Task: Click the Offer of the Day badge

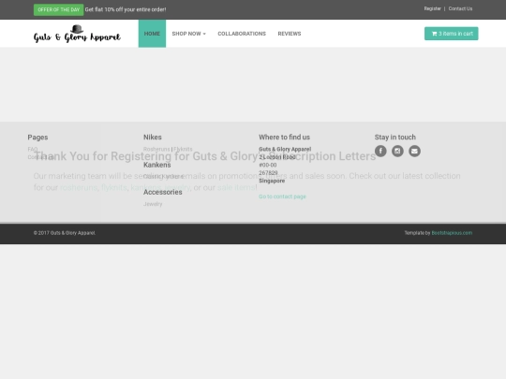Action: click(58, 9)
